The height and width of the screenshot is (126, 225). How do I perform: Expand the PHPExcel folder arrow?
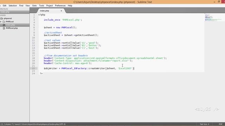click(1, 22)
